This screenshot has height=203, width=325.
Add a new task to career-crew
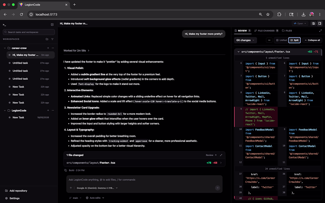point(48,48)
